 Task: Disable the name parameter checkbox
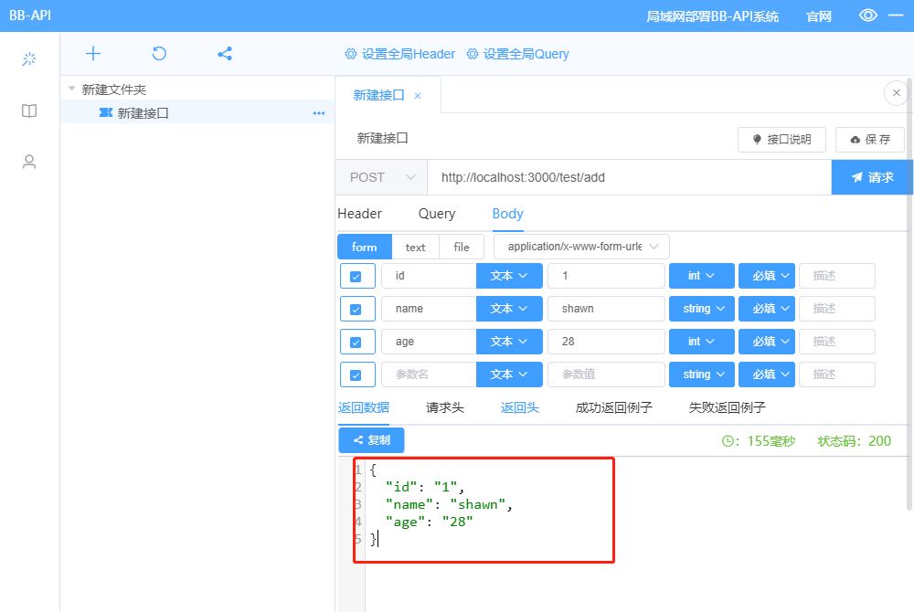click(357, 308)
